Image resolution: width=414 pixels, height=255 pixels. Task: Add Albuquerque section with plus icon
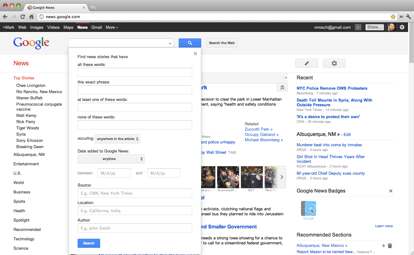pyautogui.click(x=384, y=246)
